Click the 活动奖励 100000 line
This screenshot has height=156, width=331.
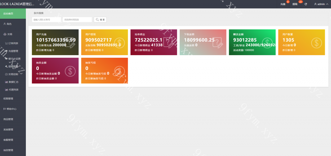244,50
